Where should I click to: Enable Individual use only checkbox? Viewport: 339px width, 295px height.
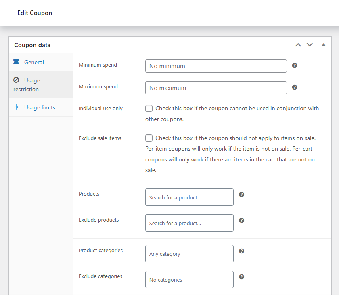149,108
